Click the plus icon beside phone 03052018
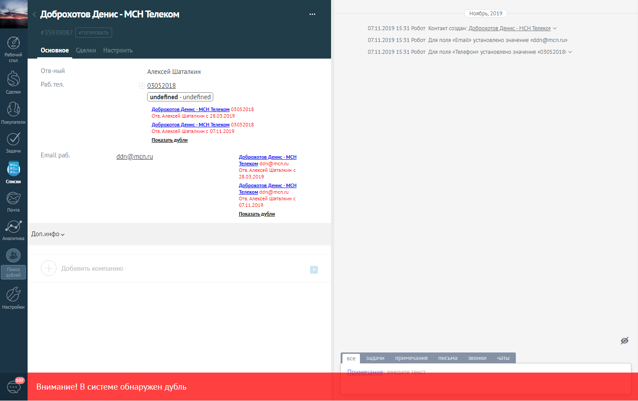Viewport: 638px width, 401px height. 142,86
